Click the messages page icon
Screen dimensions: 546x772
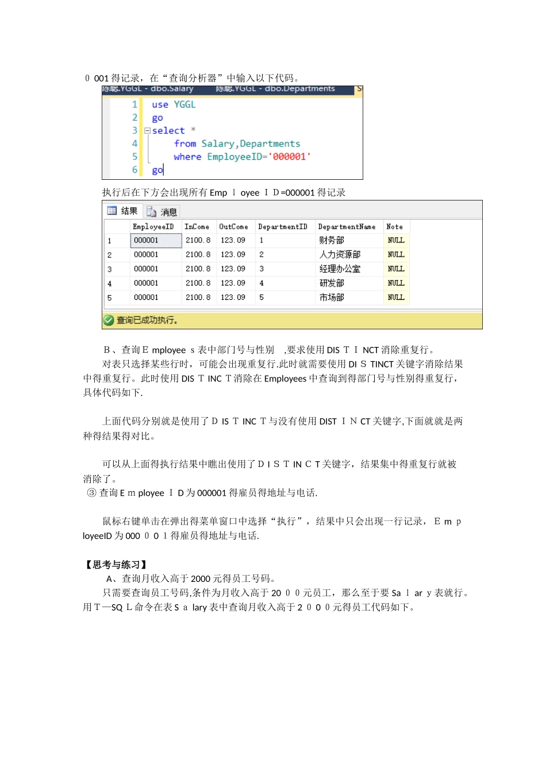[152, 212]
